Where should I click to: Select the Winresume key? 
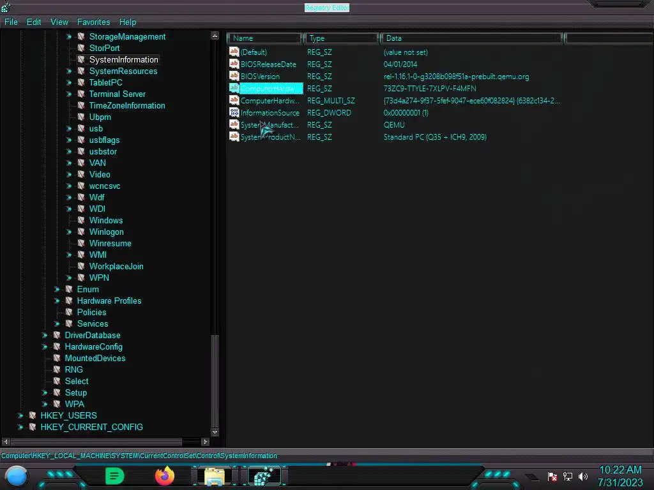click(x=110, y=243)
